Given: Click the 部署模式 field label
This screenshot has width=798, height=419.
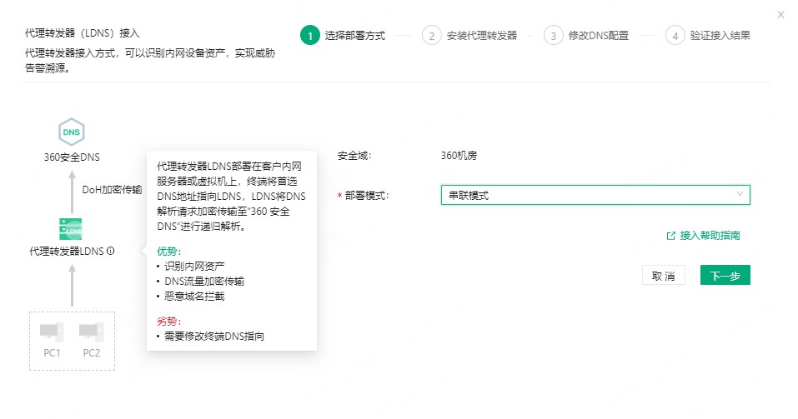Looking at the screenshot, I should (366, 196).
